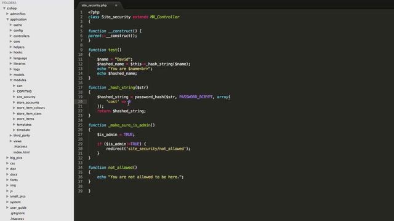Select the hooks folder

tap(18, 52)
